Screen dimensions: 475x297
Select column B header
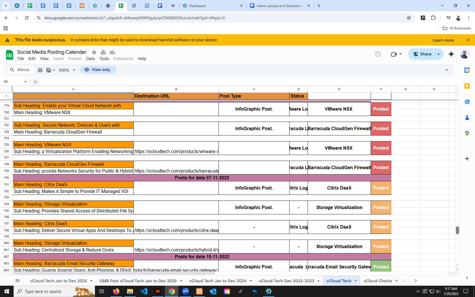176,89
